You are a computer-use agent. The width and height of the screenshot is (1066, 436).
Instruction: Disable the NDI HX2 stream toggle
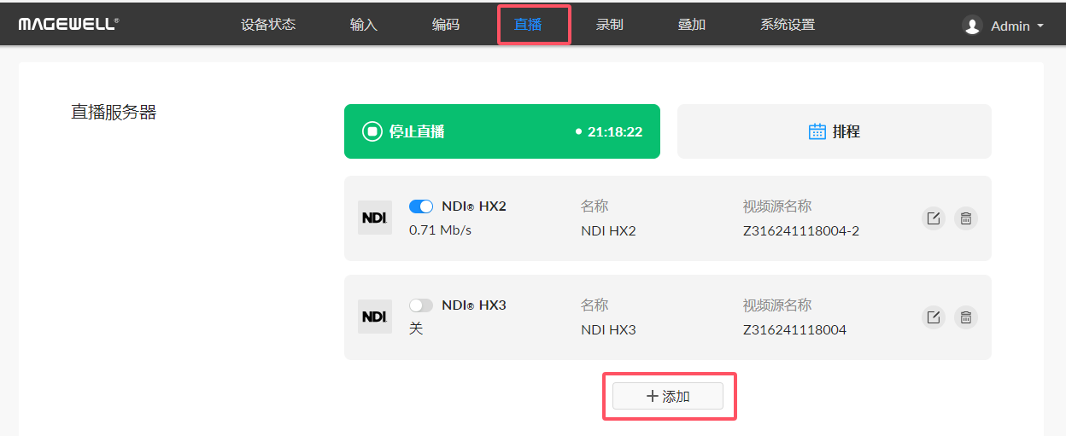tap(421, 206)
